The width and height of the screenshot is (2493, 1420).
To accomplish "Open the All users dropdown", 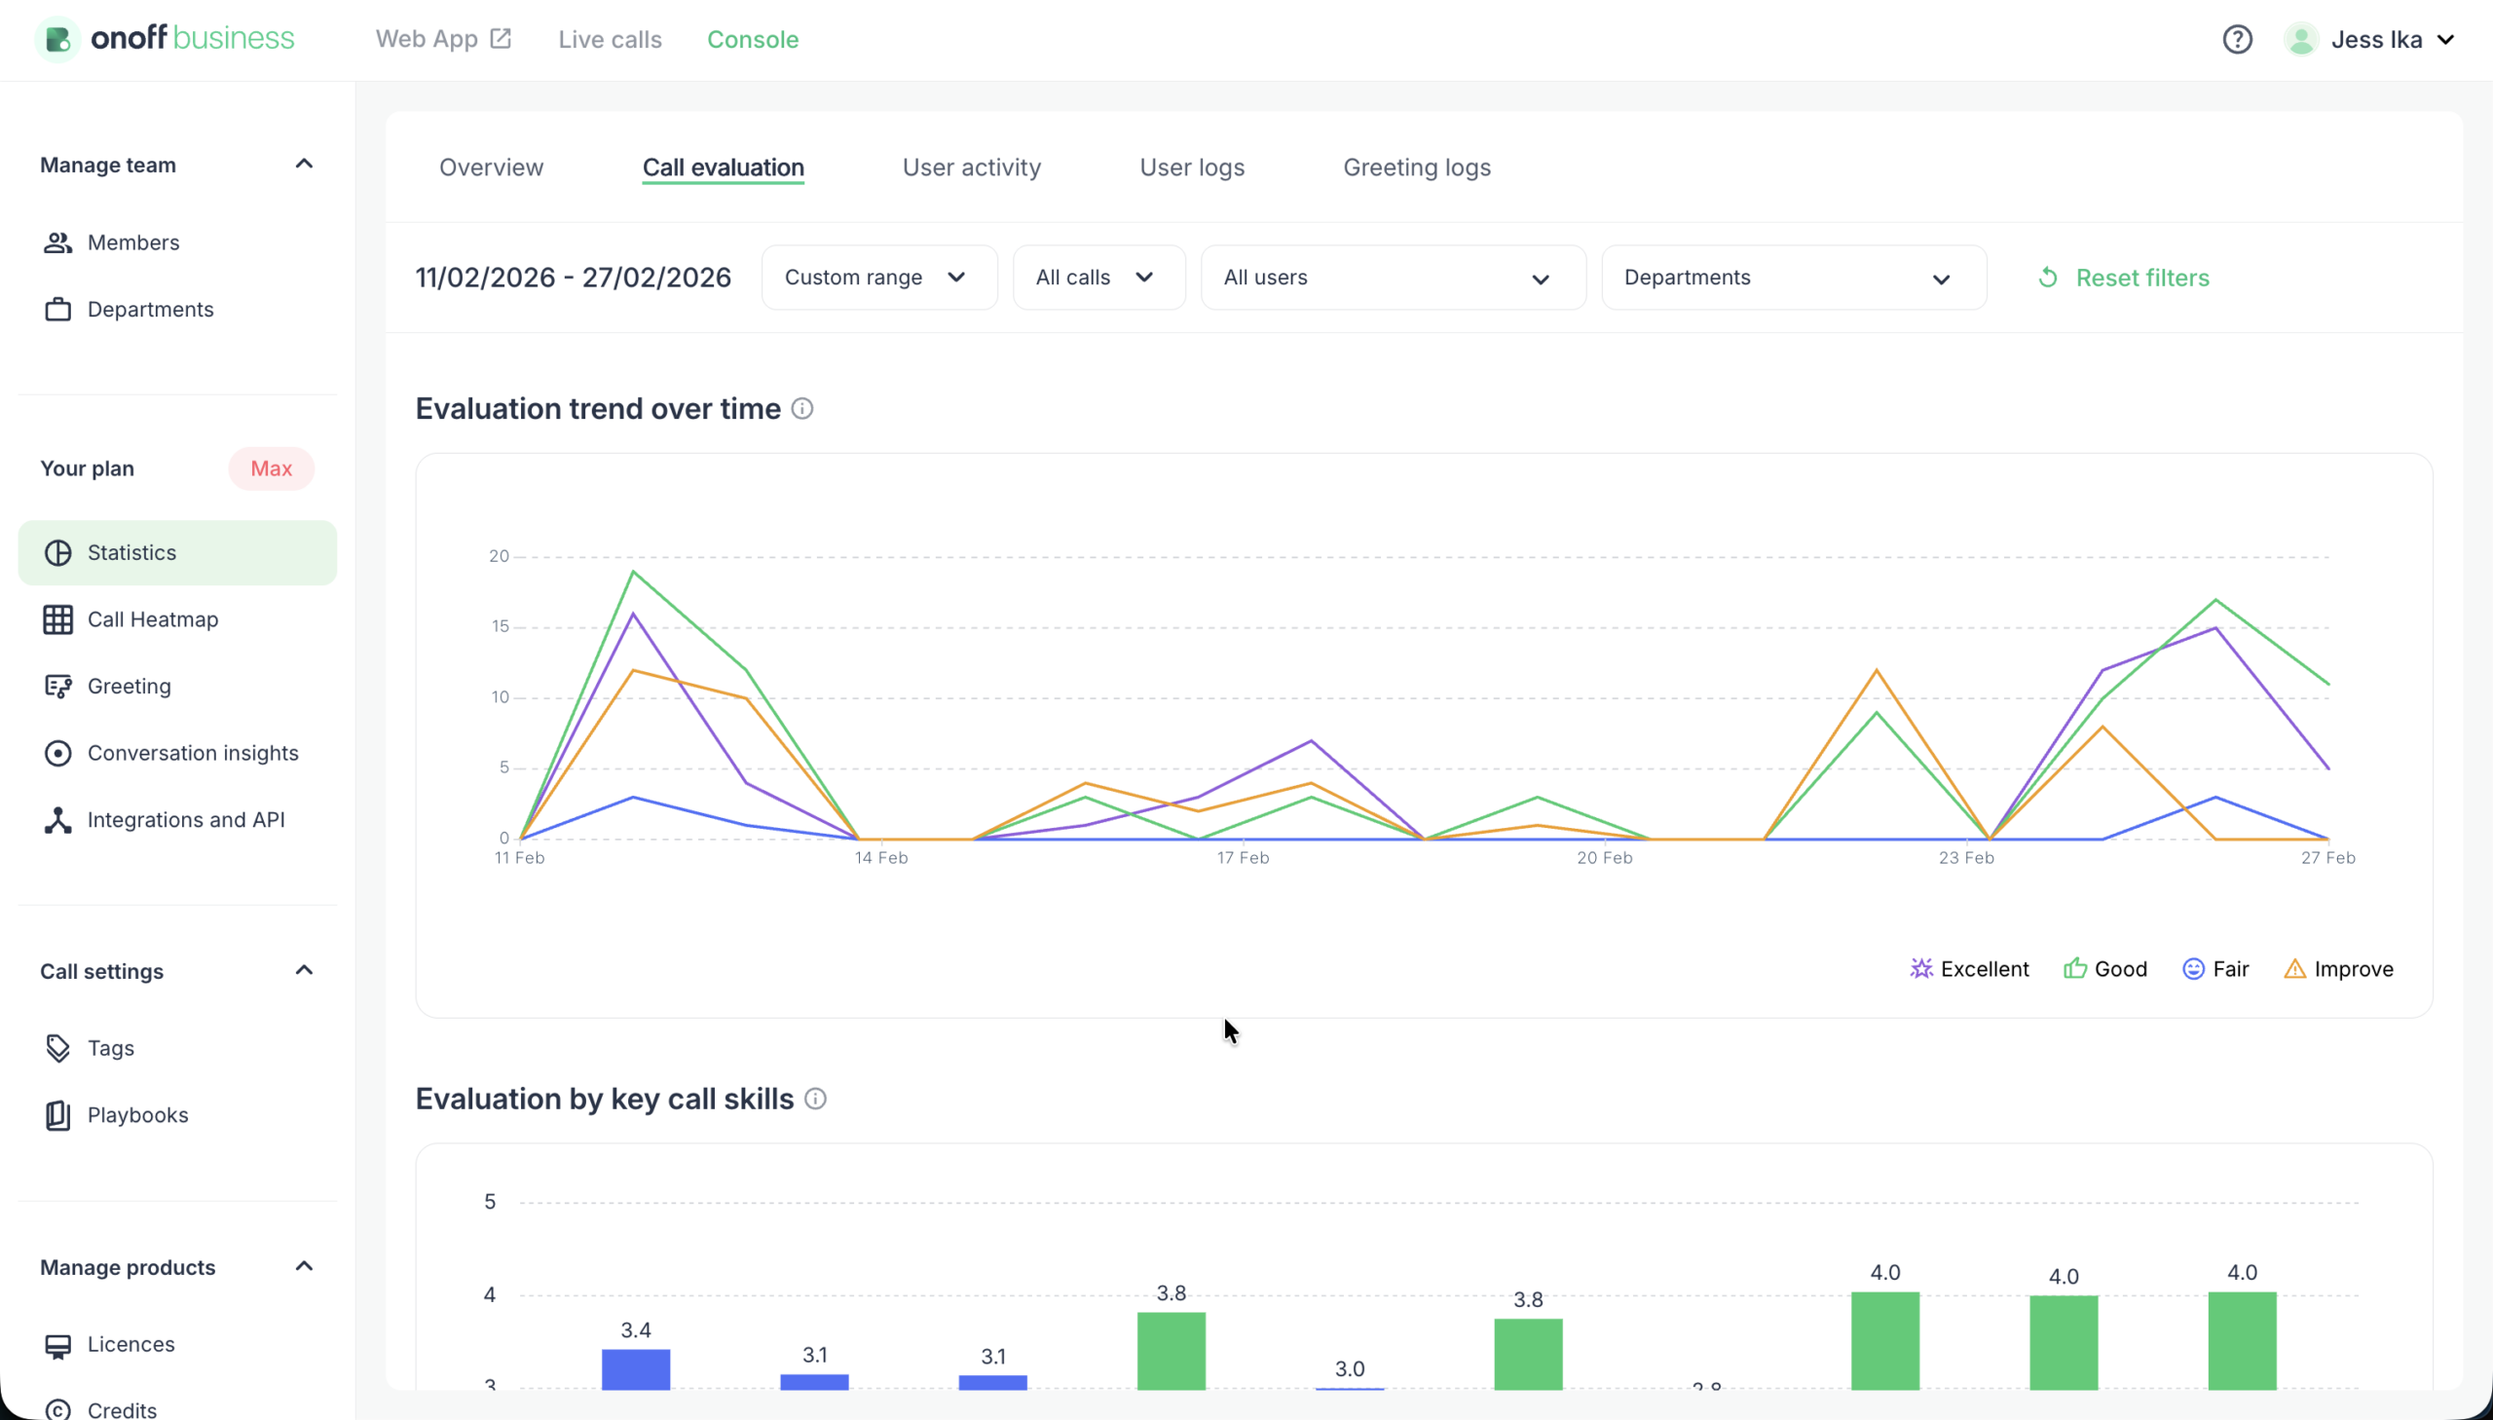I will (x=1392, y=277).
